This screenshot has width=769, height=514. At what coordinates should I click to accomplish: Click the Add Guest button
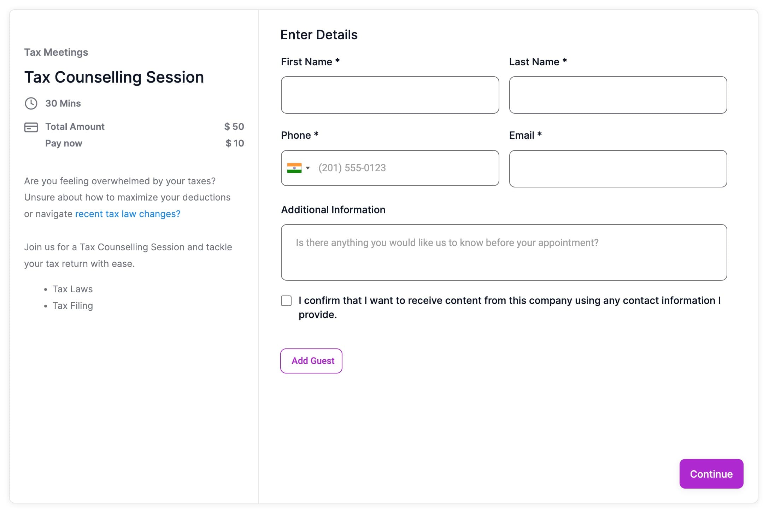pyautogui.click(x=311, y=361)
